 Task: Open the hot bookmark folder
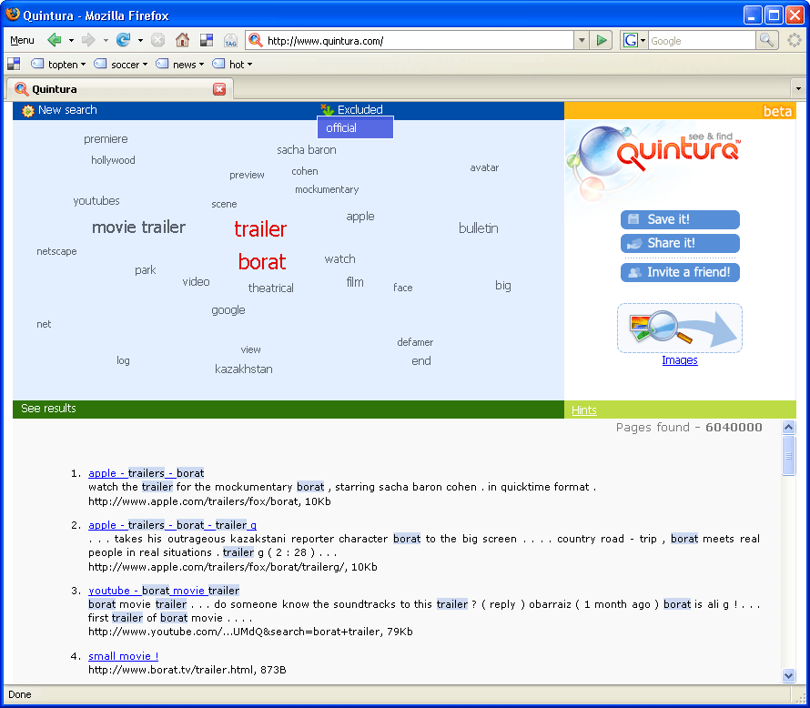point(232,64)
